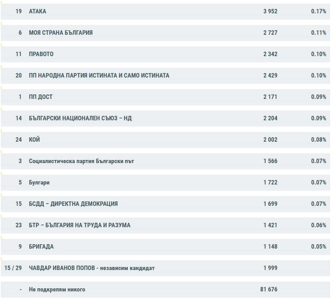Select the 1 999 votes for Чавдар Попов
This screenshot has height=303, width=331.
click(270, 268)
